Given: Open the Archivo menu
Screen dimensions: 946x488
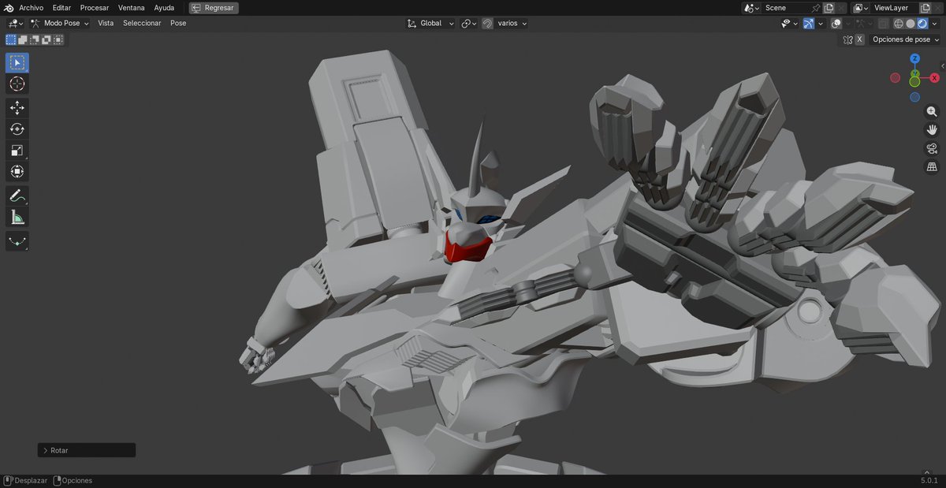Looking at the screenshot, I should pos(32,7).
